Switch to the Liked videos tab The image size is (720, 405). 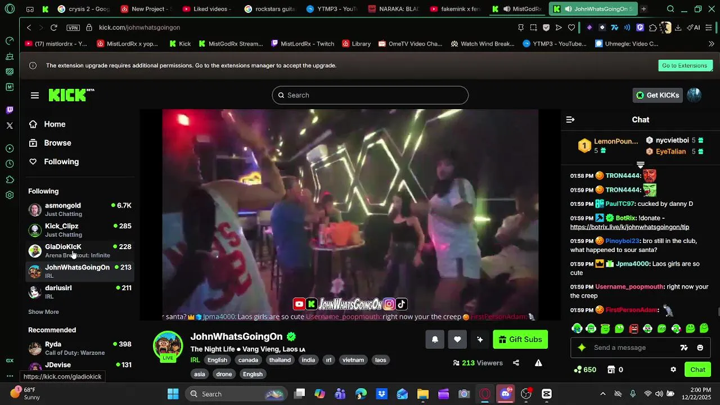coord(206,9)
